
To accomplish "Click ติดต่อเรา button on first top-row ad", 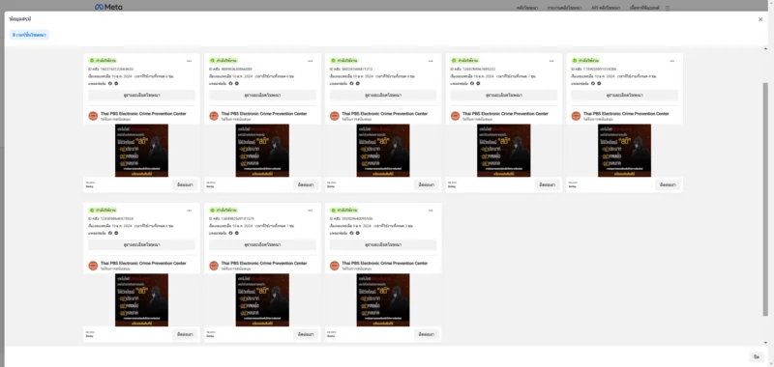I will 185,184.
